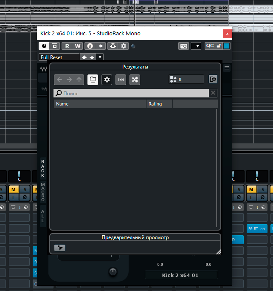Go forward in the results browser
The height and width of the screenshot is (291, 273).
click(x=69, y=80)
